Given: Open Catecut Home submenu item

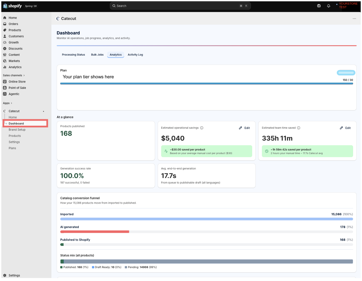Looking at the screenshot, I should [x=13, y=117].
